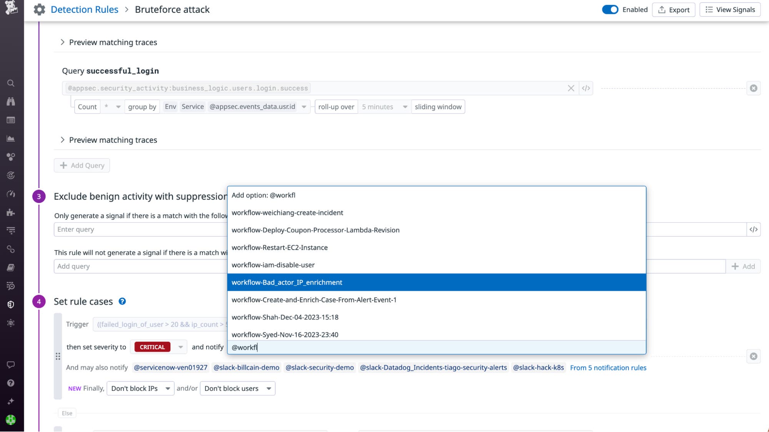The image size is (769, 432).
Task: Click the Add Query button
Action: (82, 165)
